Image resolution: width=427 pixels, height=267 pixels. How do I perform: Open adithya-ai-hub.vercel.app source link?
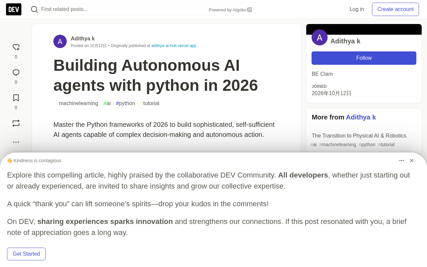coord(174,46)
